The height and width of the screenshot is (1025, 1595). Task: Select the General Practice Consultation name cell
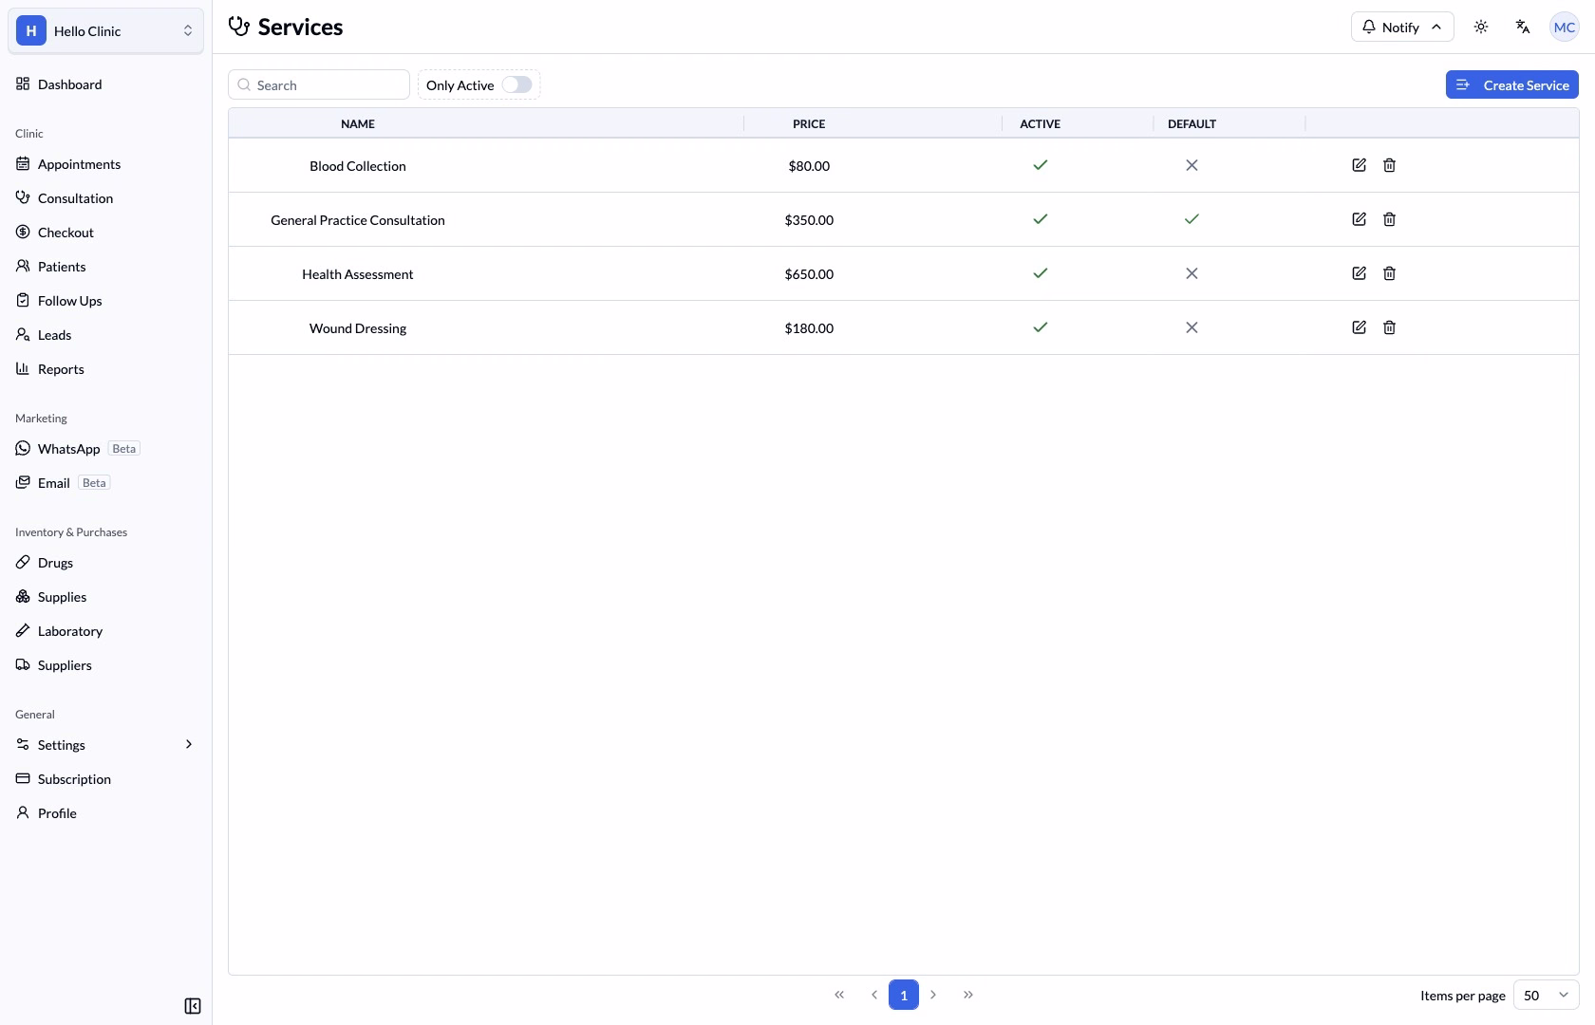pyautogui.click(x=358, y=220)
